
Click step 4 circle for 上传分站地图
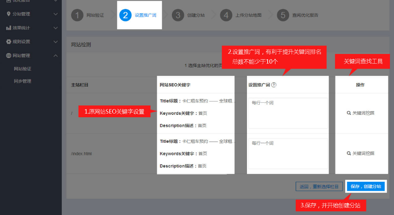click(x=226, y=15)
